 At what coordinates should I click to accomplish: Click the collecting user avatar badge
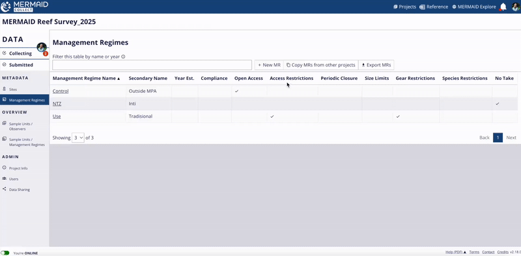click(x=42, y=47)
